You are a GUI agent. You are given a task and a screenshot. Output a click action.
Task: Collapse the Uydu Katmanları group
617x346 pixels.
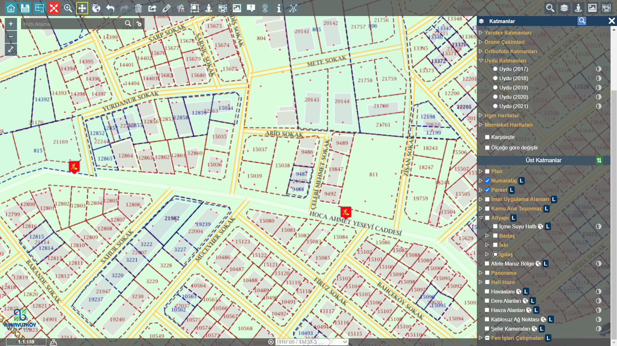[481, 61]
